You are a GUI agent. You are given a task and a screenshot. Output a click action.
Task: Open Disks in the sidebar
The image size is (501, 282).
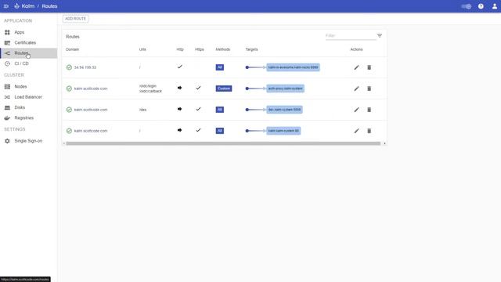click(29, 107)
